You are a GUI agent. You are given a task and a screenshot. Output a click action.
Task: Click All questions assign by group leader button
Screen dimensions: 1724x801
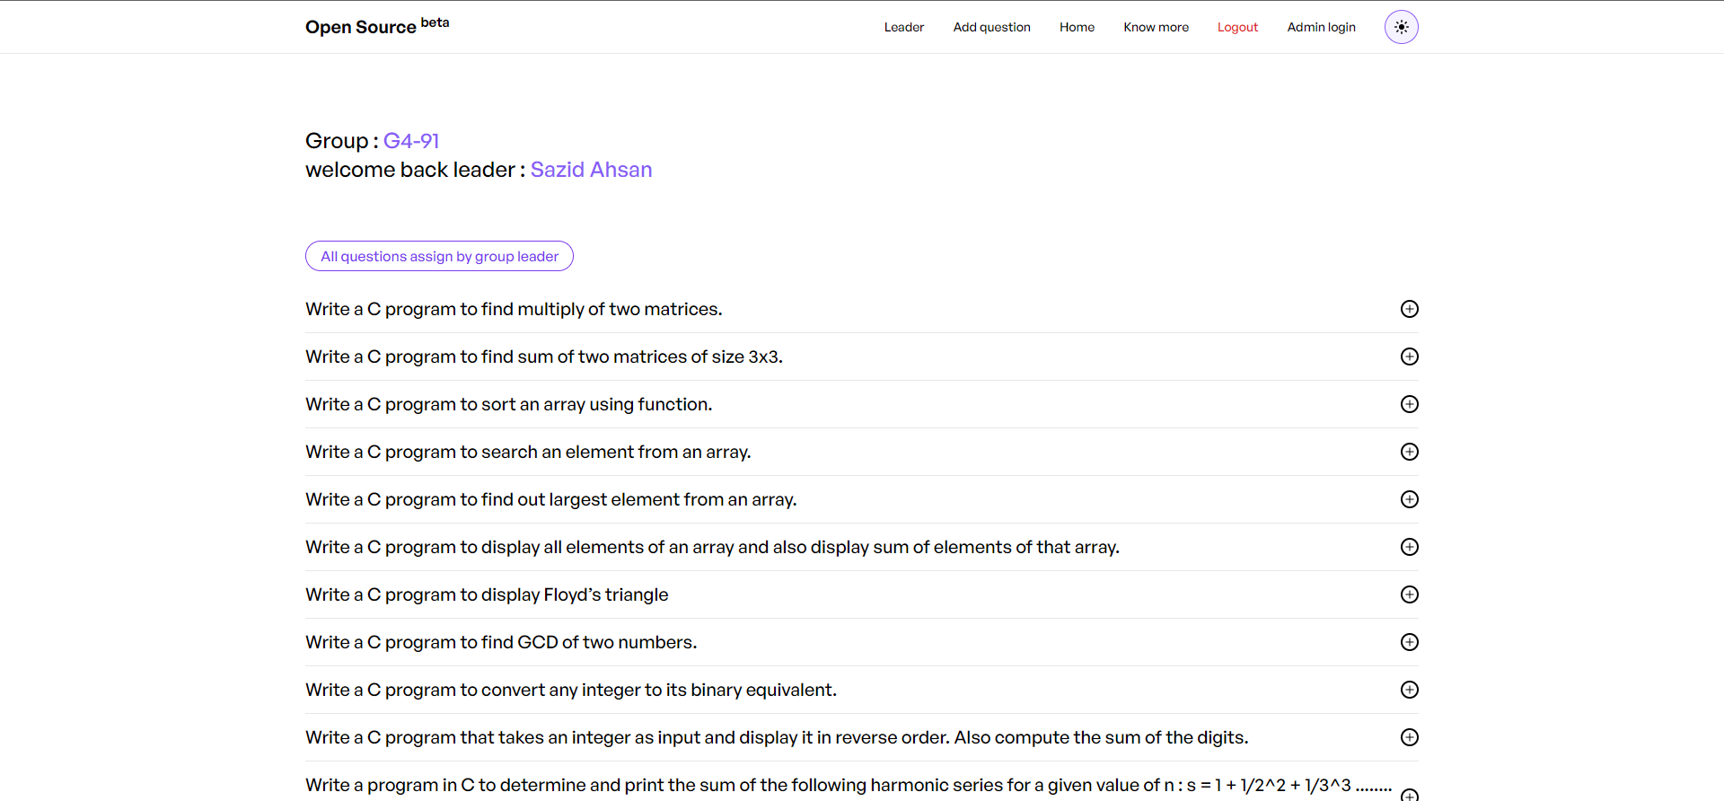coord(439,256)
